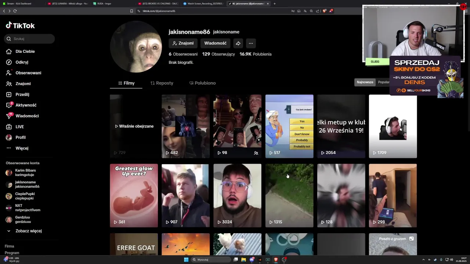Open the three-dots profile options

(x=251, y=43)
